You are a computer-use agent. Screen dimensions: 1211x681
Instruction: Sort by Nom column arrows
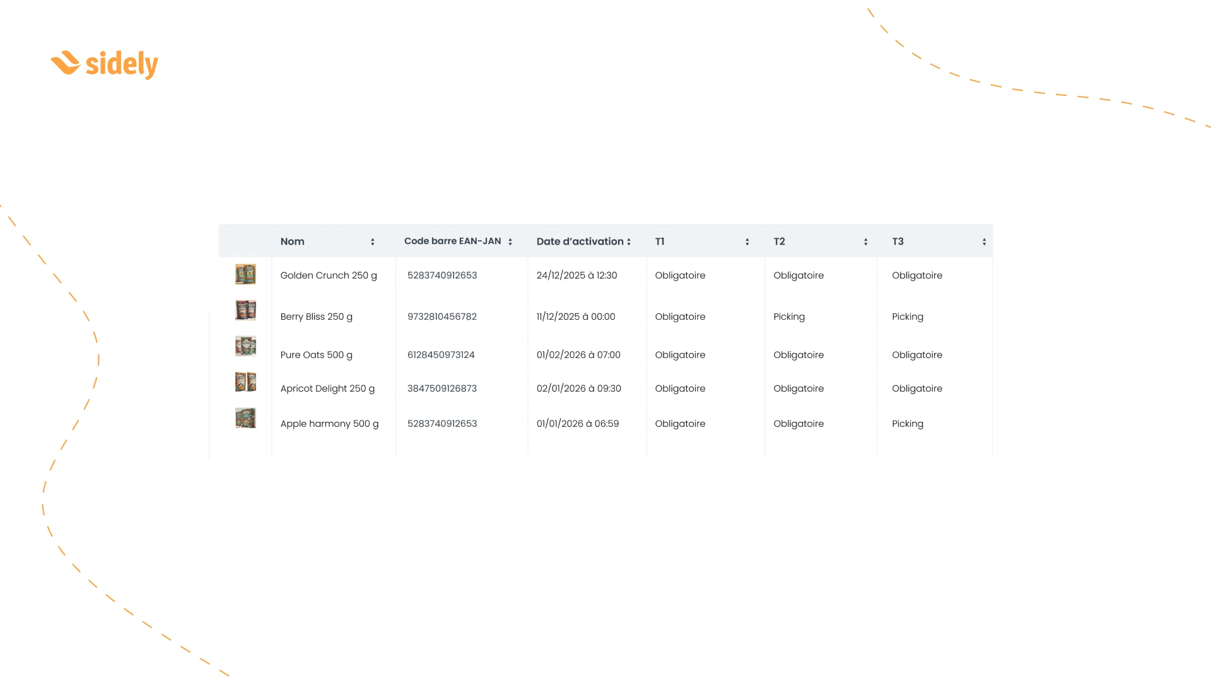[372, 242]
